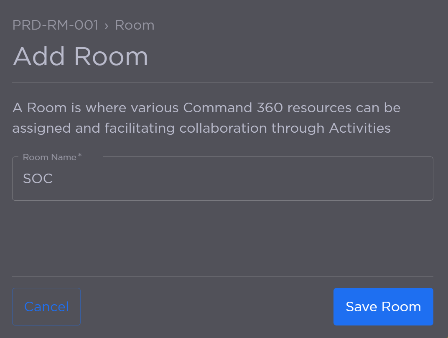The height and width of the screenshot is (338, 448).
Task: Click the empty area below the input
Action: coord(223,238)
